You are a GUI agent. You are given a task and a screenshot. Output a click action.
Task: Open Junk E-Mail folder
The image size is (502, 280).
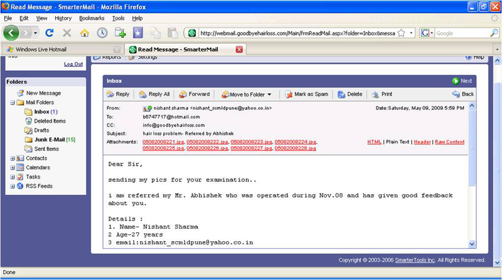[50, 140]
